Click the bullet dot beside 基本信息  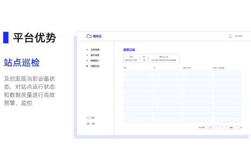(x=87, y=55)
